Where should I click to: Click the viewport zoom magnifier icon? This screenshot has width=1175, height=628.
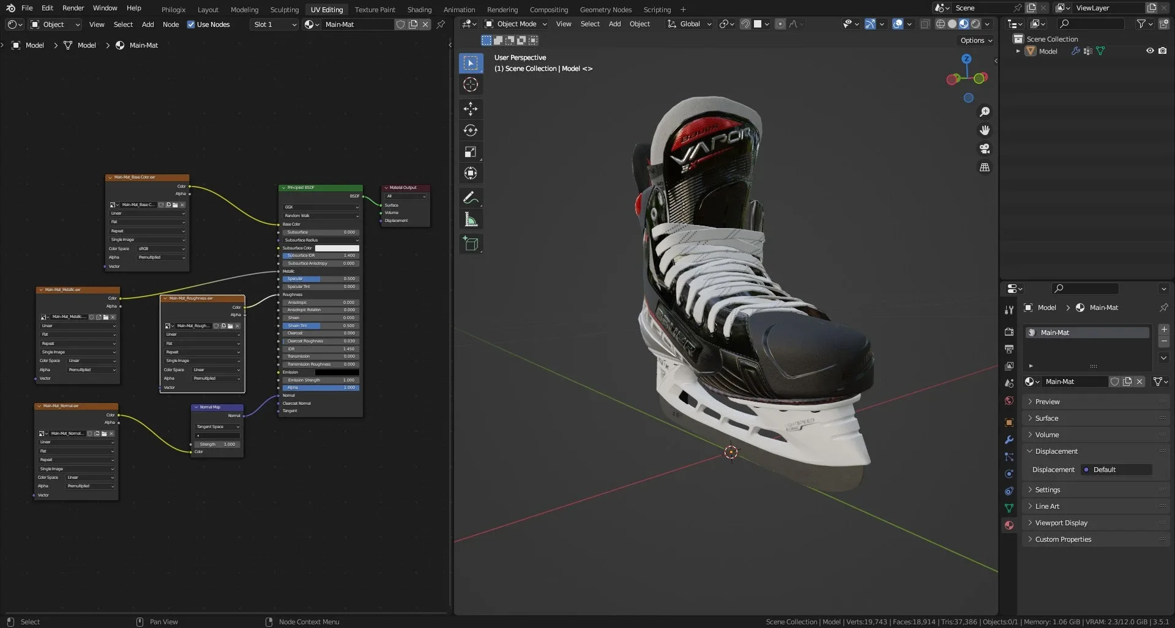(985, 112)
